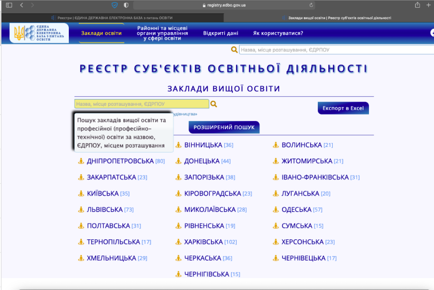Open the ХАРКІВСЬКА region link
Image resolution: width=434 pixels, height=290 pixels.
(204, 242)
